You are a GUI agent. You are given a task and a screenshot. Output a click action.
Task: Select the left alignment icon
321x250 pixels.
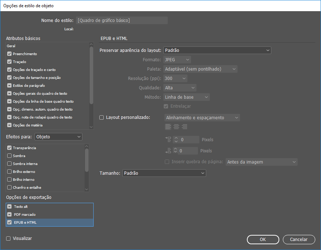(168, 126)
